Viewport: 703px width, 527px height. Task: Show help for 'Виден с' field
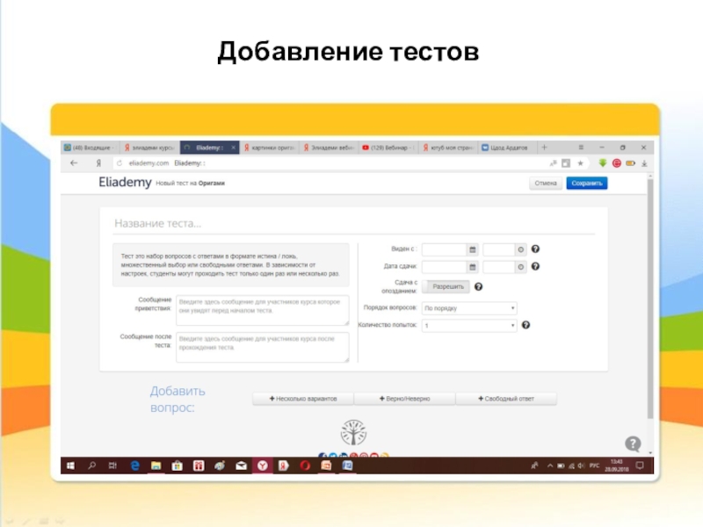(x=535, y=249)
